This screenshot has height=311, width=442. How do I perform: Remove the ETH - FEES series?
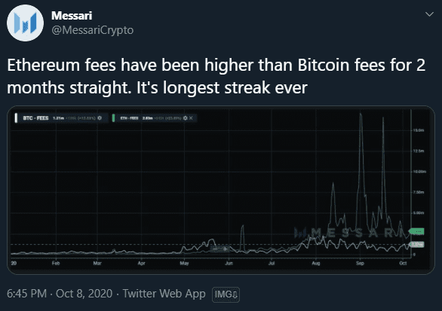191,118
